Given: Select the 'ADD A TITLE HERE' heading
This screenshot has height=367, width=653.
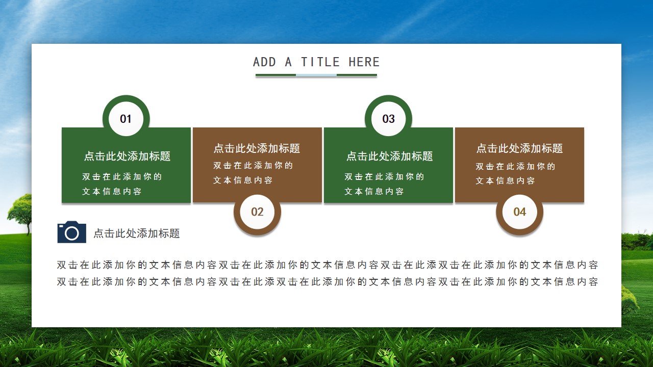Looking at the screenshot, I should pos(316,62).
